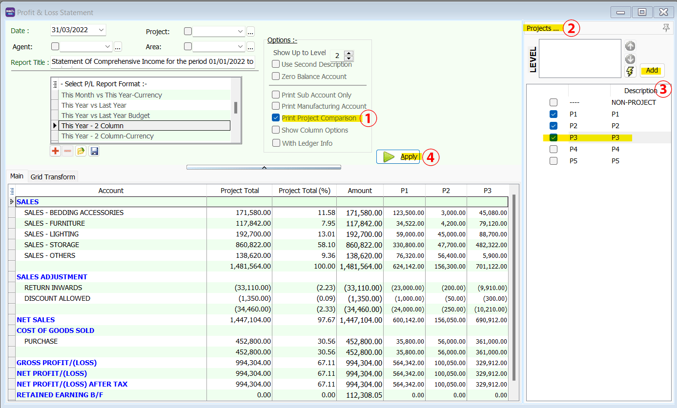This screenshot has height=408, width=677.
Task: Click the Report Title text field
Action: point(152,62)
